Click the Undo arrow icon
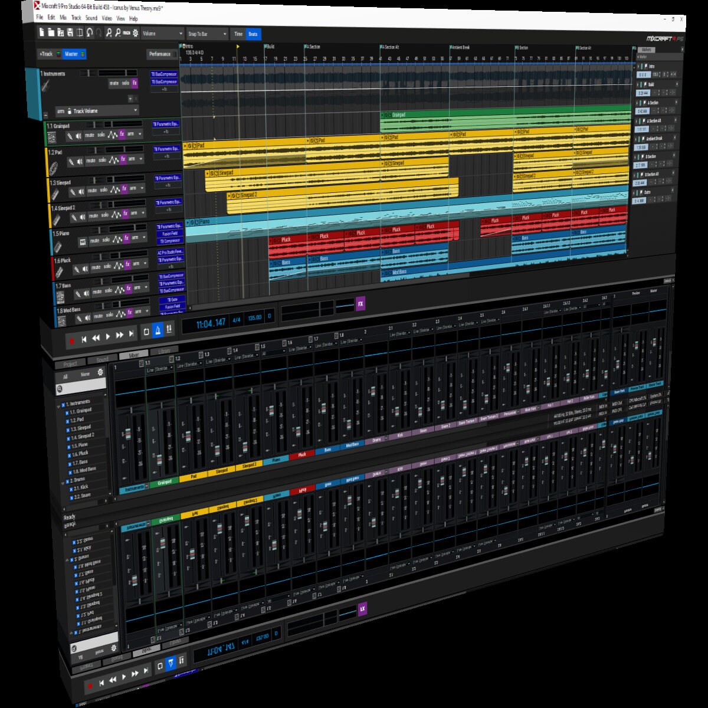 (x=90, y=33)
